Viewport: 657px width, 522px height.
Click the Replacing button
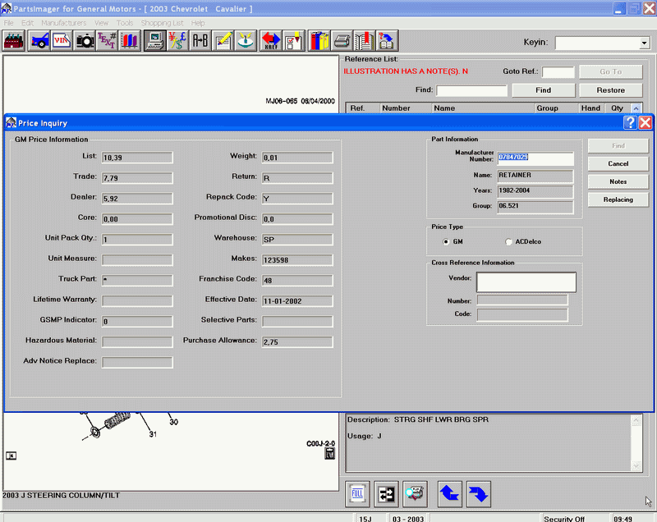coord(618,199)
